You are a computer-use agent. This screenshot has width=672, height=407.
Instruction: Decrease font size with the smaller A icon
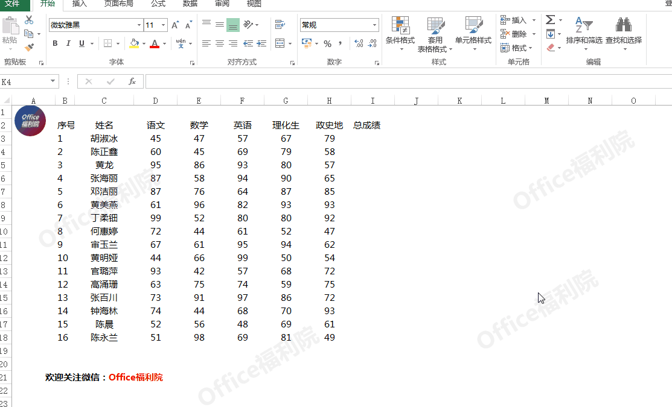[x=188, y=25]
